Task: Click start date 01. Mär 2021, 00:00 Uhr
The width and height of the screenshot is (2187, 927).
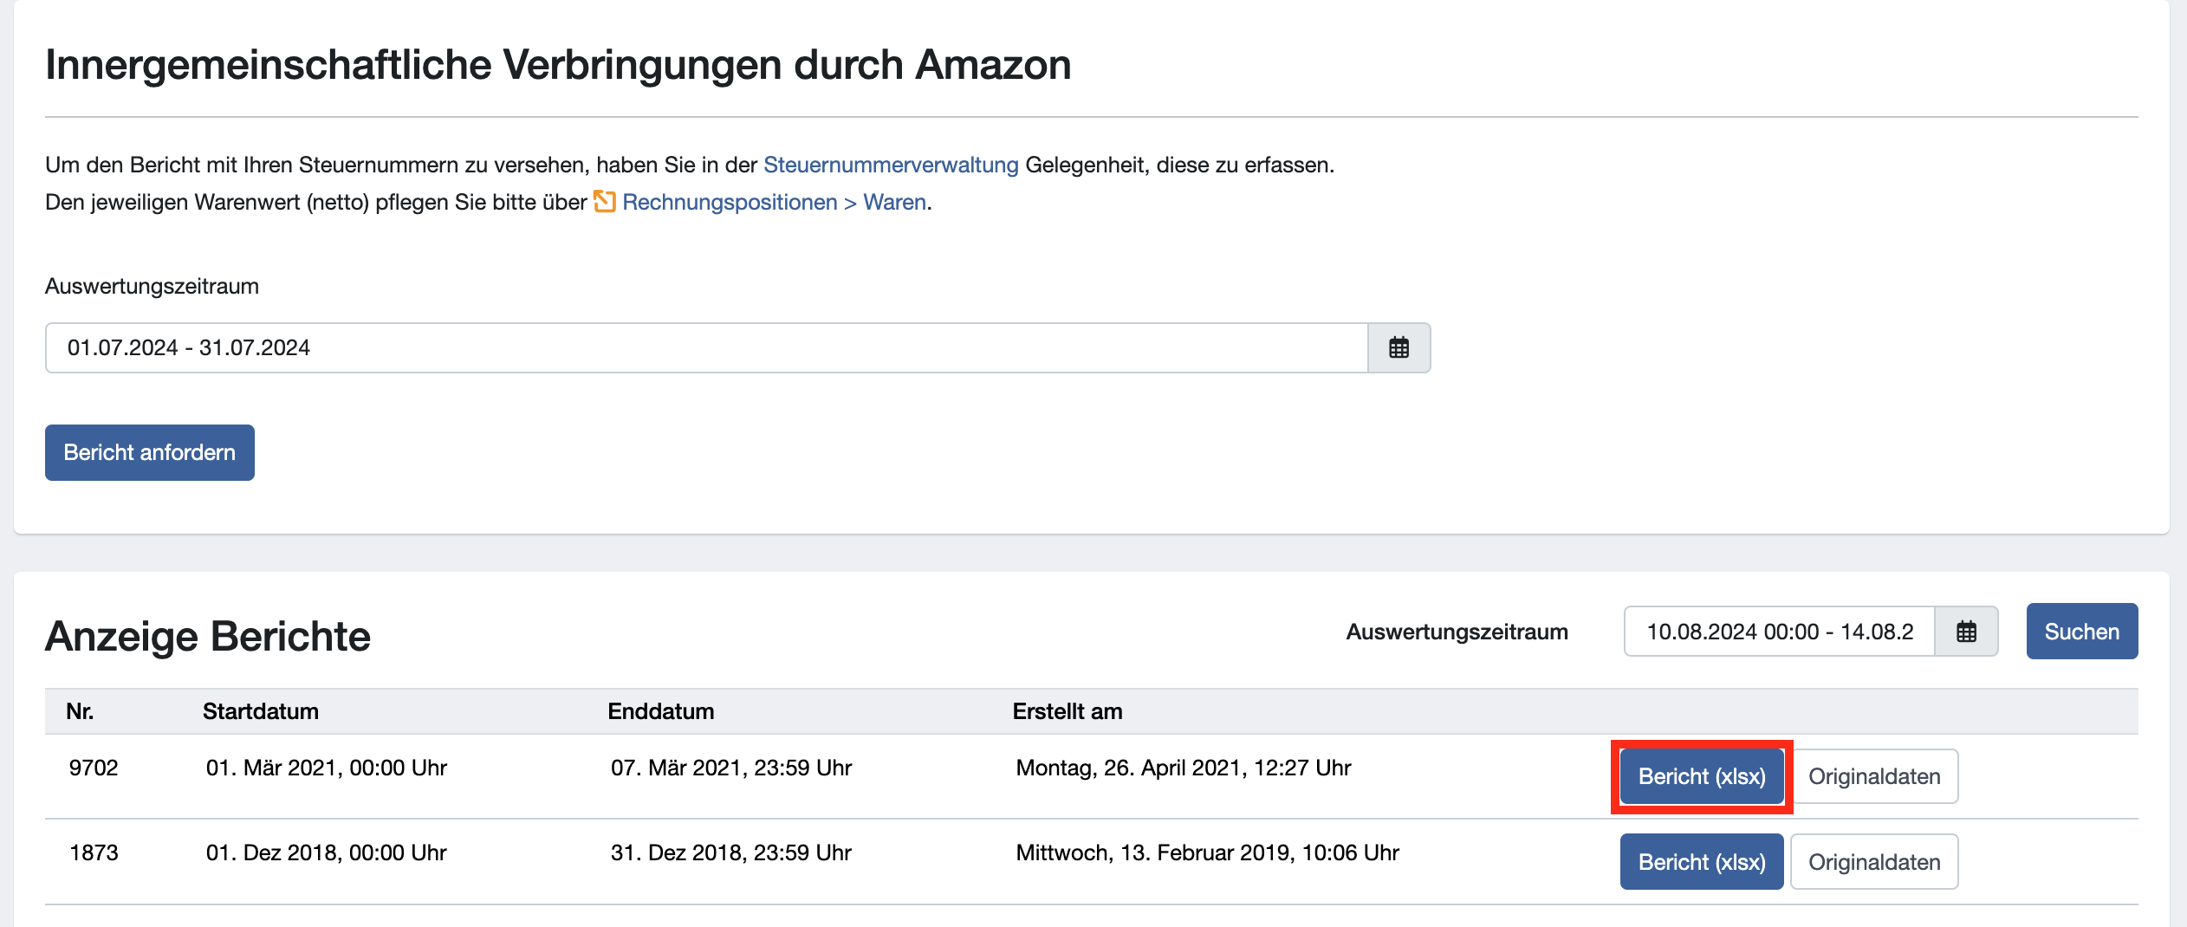Action: tap(327, 768)
